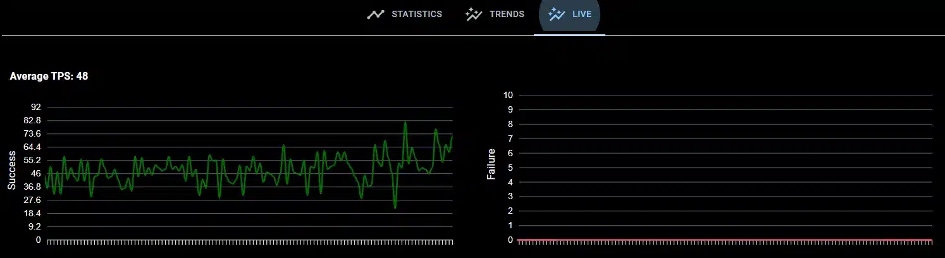Click the 27.6 axis label

click(x=31, y=200)
